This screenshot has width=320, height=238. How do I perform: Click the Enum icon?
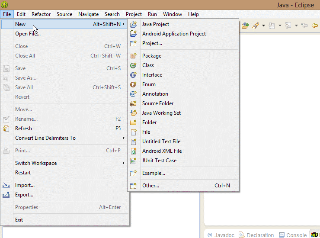[133, 84]
